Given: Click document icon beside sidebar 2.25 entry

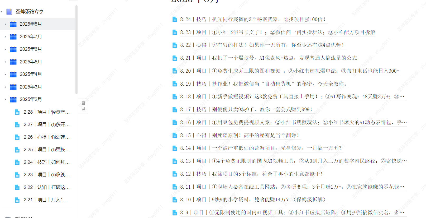Looking at the screenshot, I should pos(17,150).
